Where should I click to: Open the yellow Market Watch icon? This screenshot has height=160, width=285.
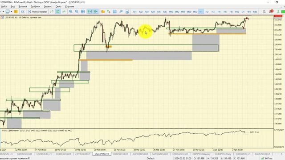click(x=16, y=12)
